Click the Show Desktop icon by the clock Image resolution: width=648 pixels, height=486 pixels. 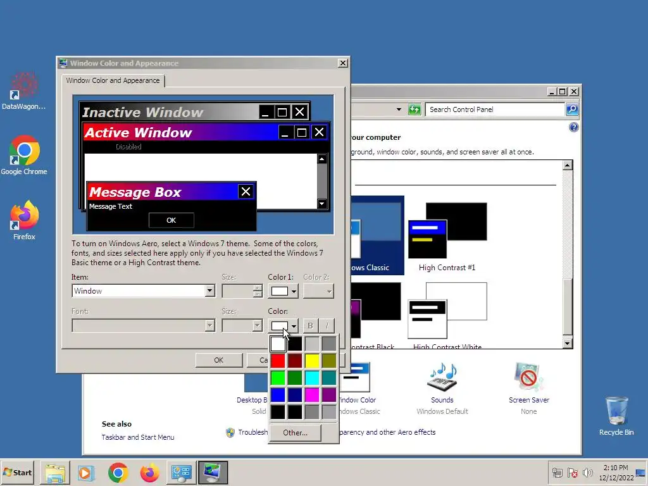tap(641, 473)
